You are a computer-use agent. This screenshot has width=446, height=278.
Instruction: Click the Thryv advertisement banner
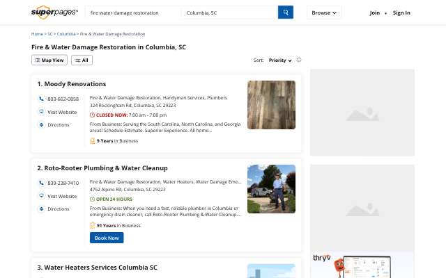tap(362, 265)
